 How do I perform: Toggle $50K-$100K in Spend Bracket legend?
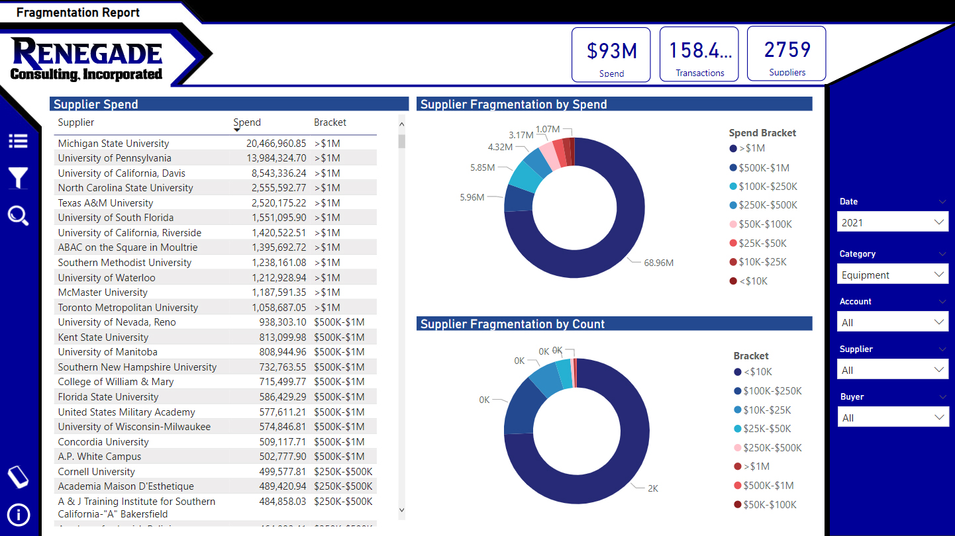point(760,224)
